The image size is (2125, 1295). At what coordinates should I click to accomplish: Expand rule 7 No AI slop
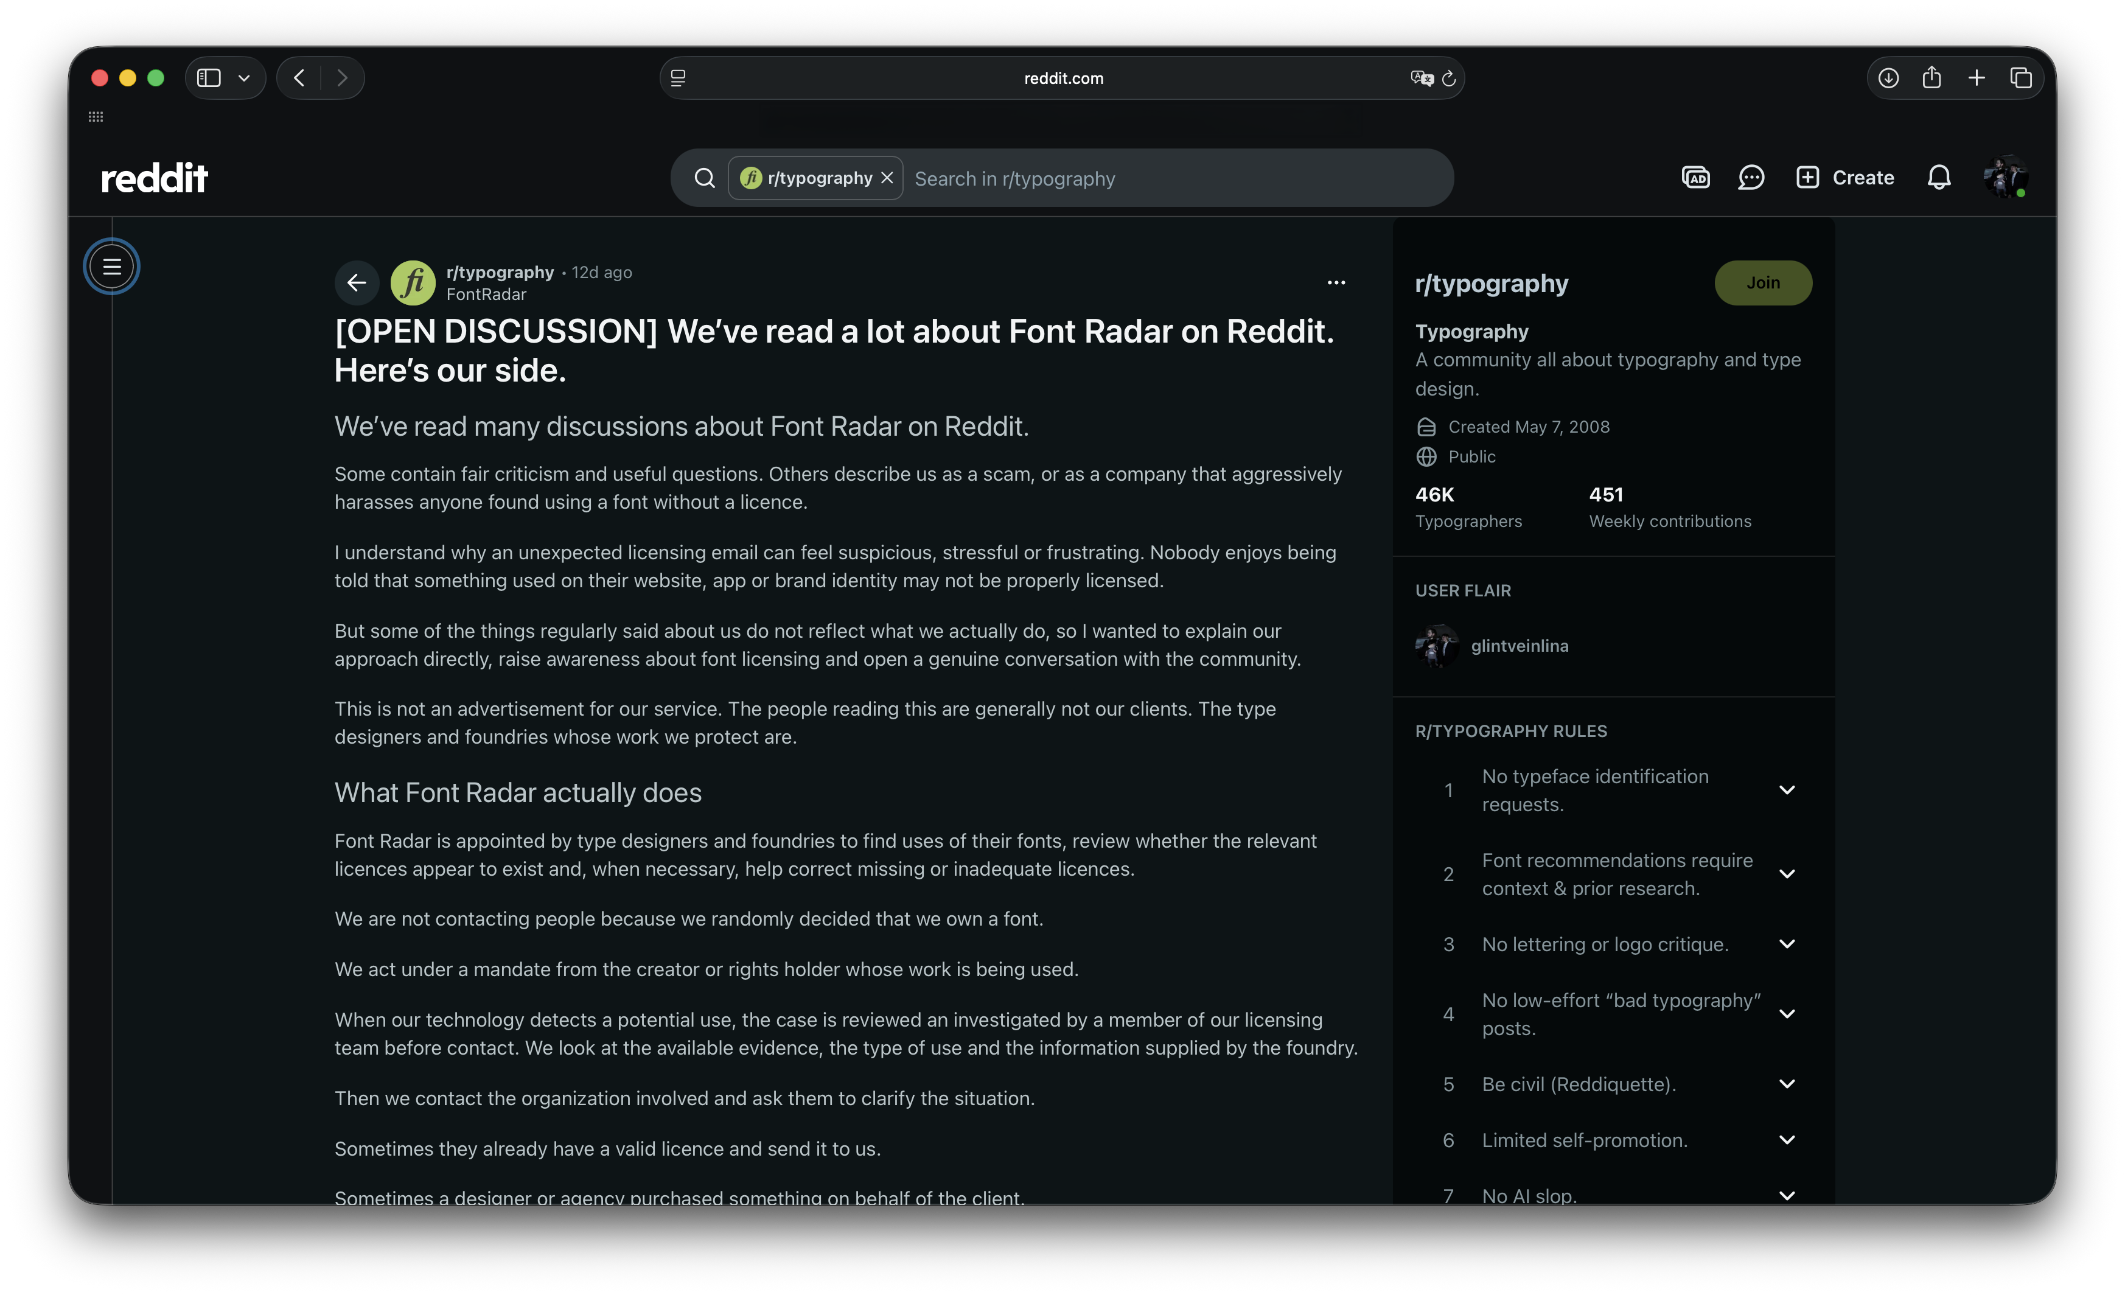(1787, 1195)
